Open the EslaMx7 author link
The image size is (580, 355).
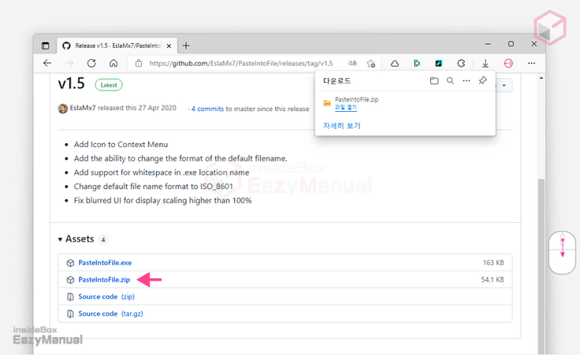83,108
